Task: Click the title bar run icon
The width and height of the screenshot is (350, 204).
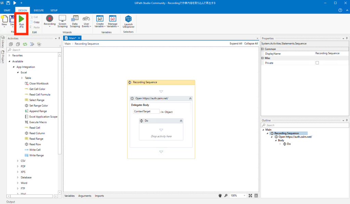Action: point(15,3)
